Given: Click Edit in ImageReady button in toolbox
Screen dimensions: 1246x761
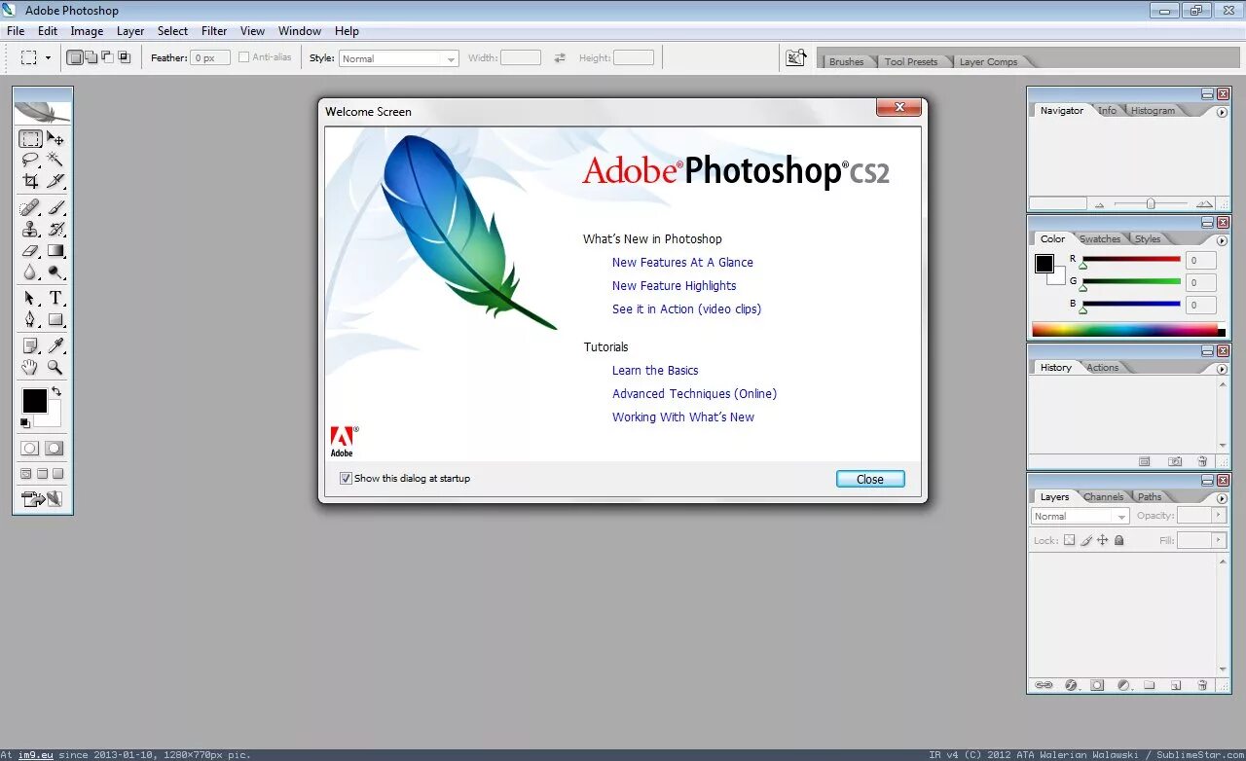Looking at the screenshot, I should pyautogui.click(x=42, y=499).
